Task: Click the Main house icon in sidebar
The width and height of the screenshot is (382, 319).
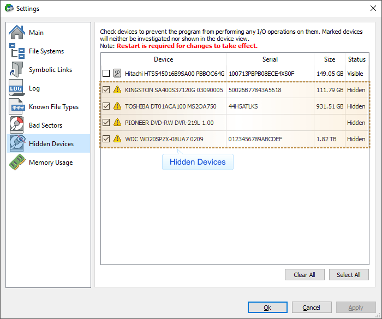Action: [x=17, y=33]
